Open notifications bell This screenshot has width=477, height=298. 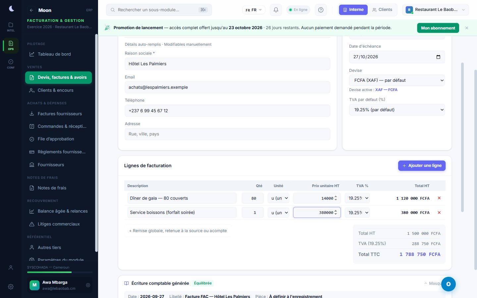coord(276,10)
